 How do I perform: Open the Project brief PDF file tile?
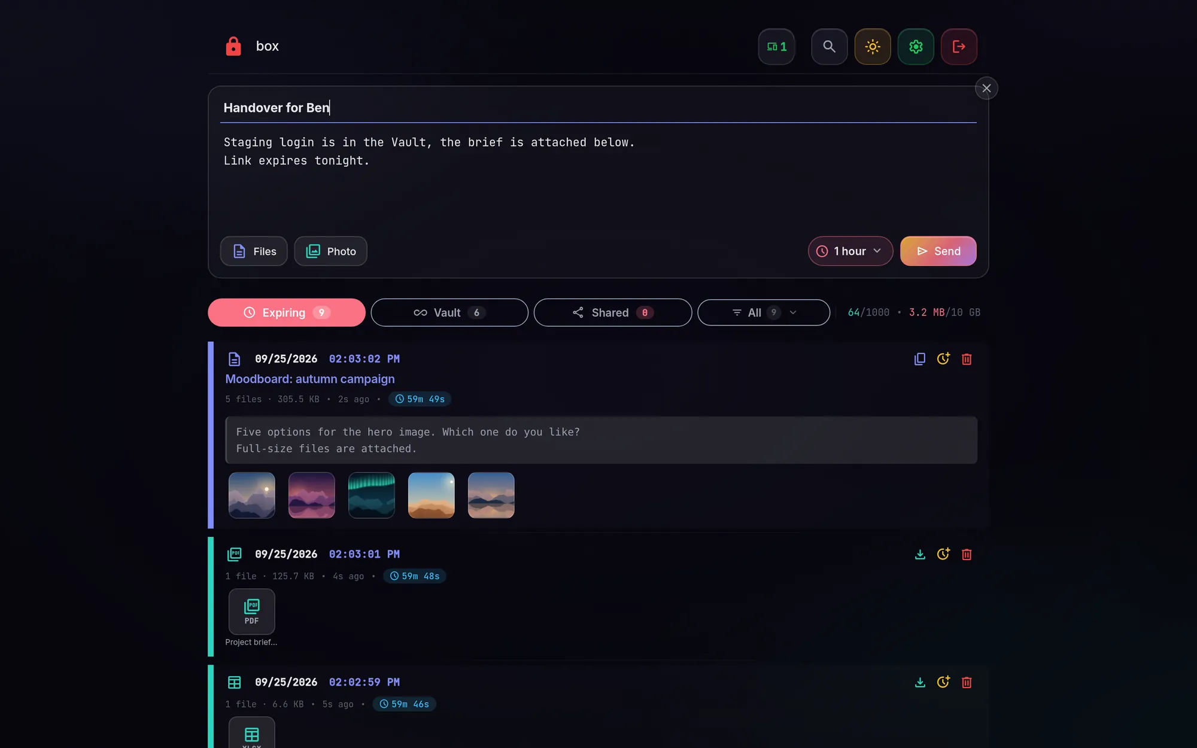(252, 612)
